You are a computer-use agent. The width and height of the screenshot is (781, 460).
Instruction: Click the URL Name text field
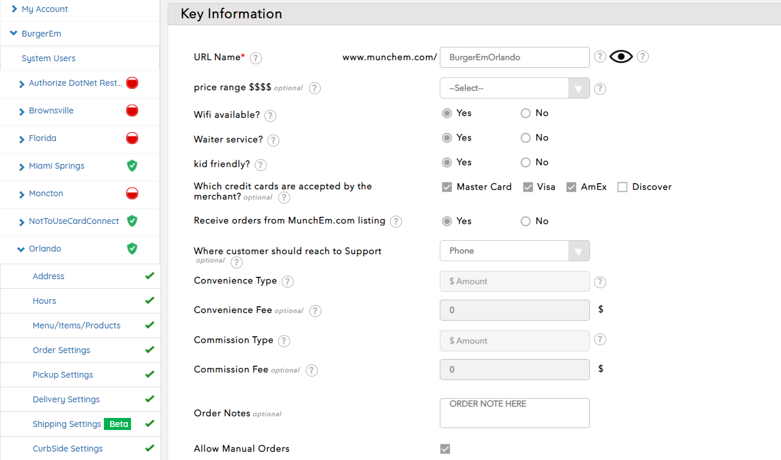click(514, 58)
